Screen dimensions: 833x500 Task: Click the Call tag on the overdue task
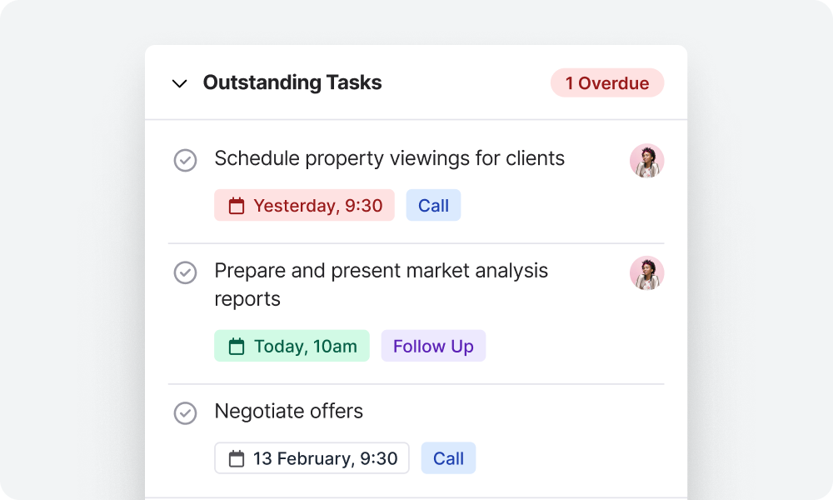tap(433, 205)
